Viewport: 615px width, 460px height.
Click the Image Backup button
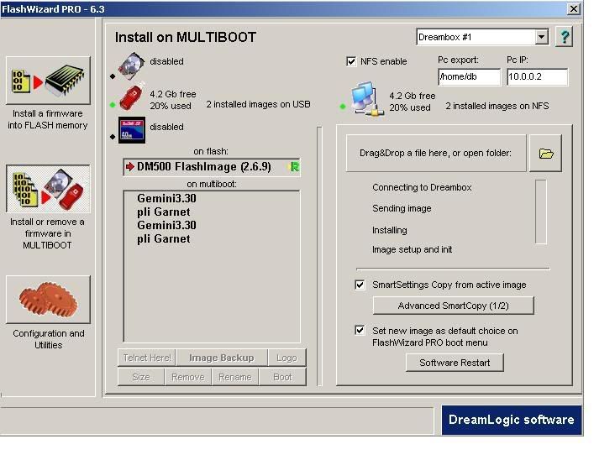(222, 358)
